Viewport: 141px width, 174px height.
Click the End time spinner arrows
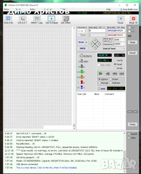[86, 31]
